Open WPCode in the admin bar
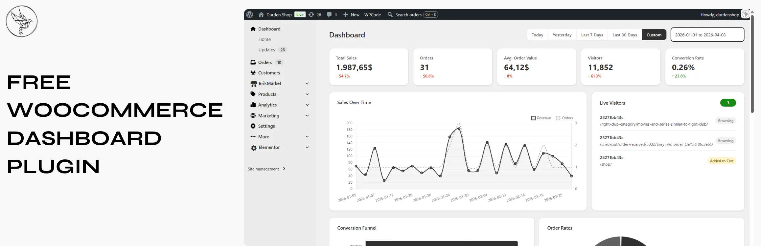The image size is (761, 246). coord(373,15)
